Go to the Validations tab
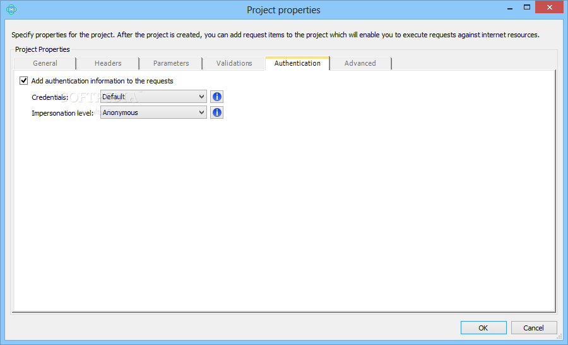 tap(234, 63)
